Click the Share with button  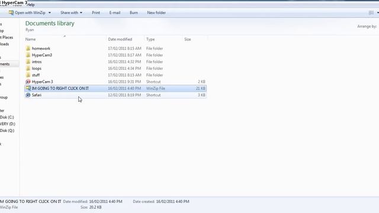(69, 12)
